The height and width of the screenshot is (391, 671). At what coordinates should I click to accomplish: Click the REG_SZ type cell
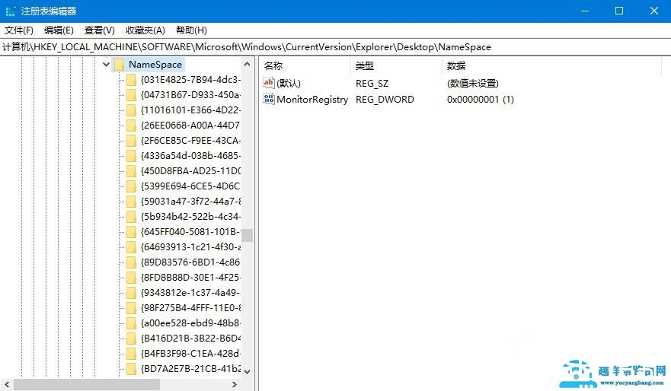tap(372, 84)
